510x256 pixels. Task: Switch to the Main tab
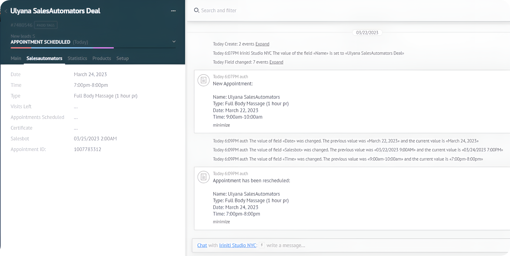point(16,58)
